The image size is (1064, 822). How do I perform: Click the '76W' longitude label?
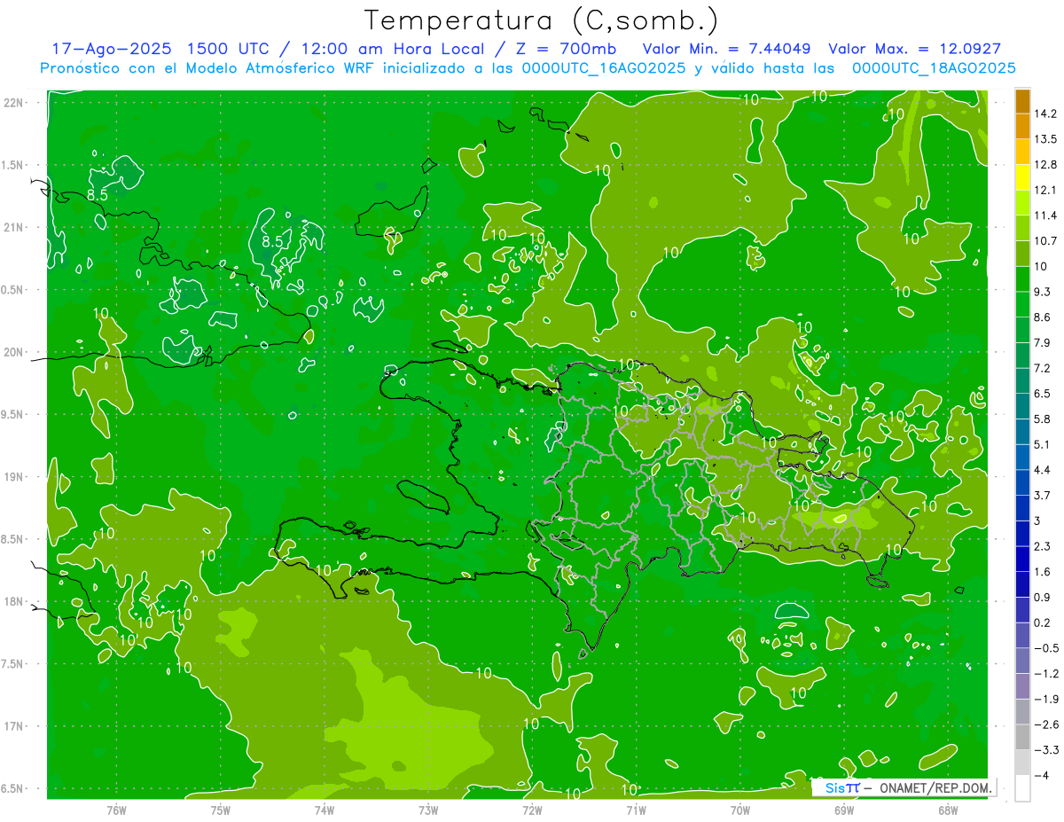tap(116, 810)
